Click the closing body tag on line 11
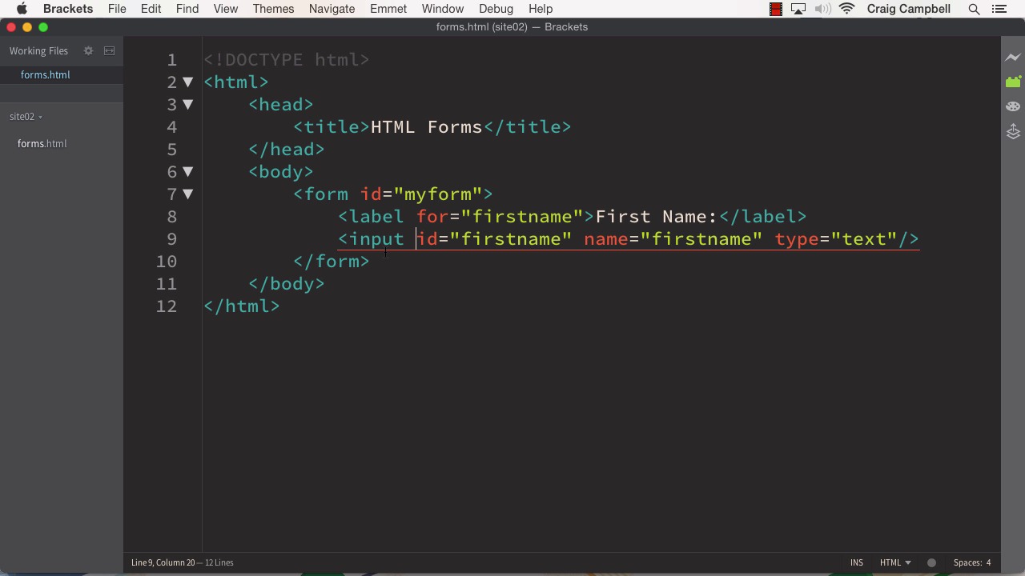1025x576 pixels. (x=287, y=284)
